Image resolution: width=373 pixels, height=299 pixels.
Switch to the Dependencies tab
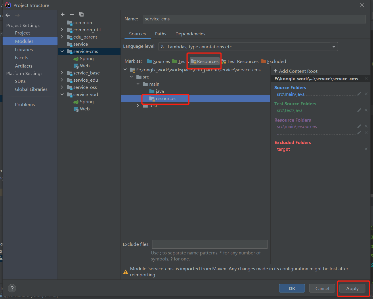pyautogui.click(x=190, y=34)
